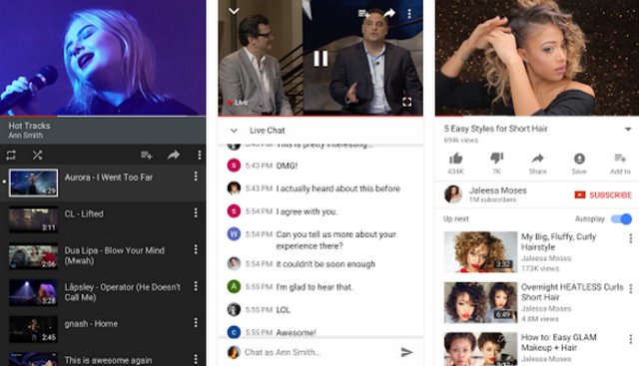Screen dimensions: 639x366
Task: Send the chat message arrow icon
Action: [x=406, y=352]
